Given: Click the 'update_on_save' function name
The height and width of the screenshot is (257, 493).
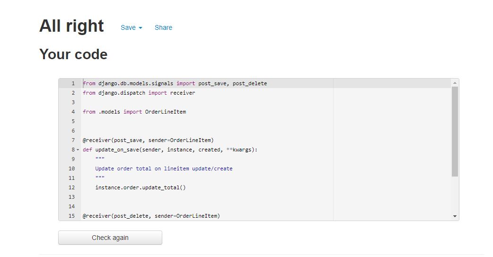Looking at the screenshot, I should point(117,150).
